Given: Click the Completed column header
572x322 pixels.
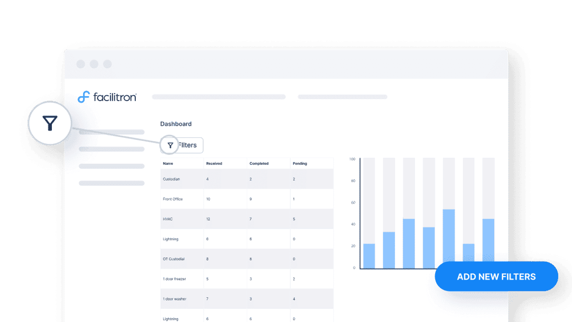Looking at the screenshot, I should point(259,164).
